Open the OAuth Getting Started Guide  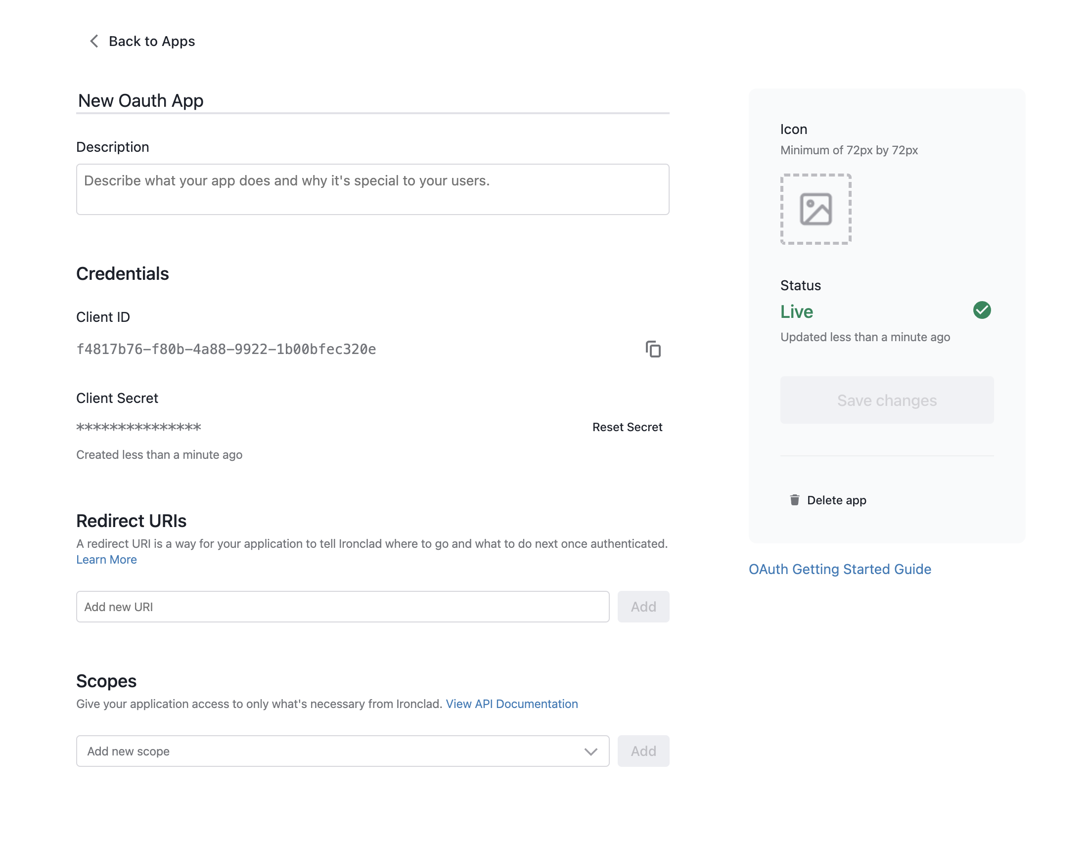pos(840,569)
